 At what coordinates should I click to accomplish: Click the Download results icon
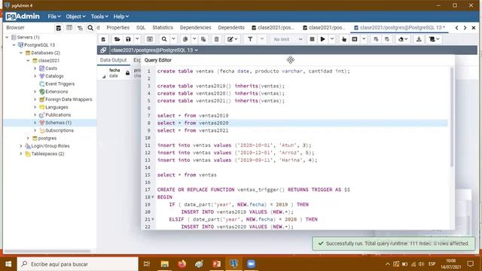tap(419, 39)
